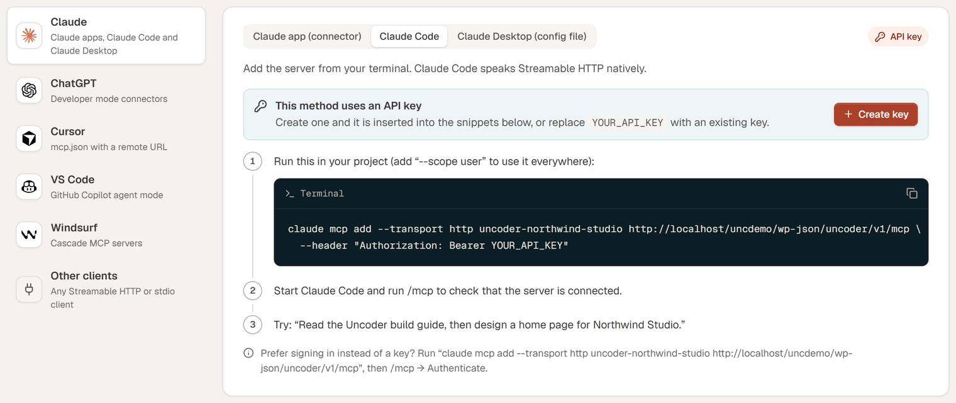Click 'Cascade MCP servers' subtitle
The width and height of the screenshot is (956, 403).
[96, 243]
